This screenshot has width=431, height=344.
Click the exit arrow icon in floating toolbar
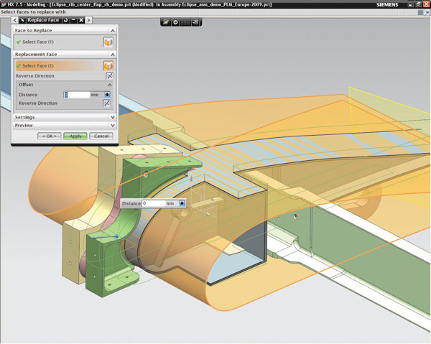pyautogui.click(x=195, y=22)
